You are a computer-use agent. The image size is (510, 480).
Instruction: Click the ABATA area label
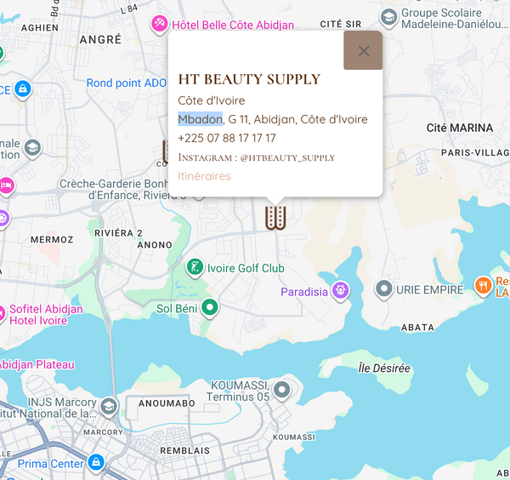click(417, 328)
